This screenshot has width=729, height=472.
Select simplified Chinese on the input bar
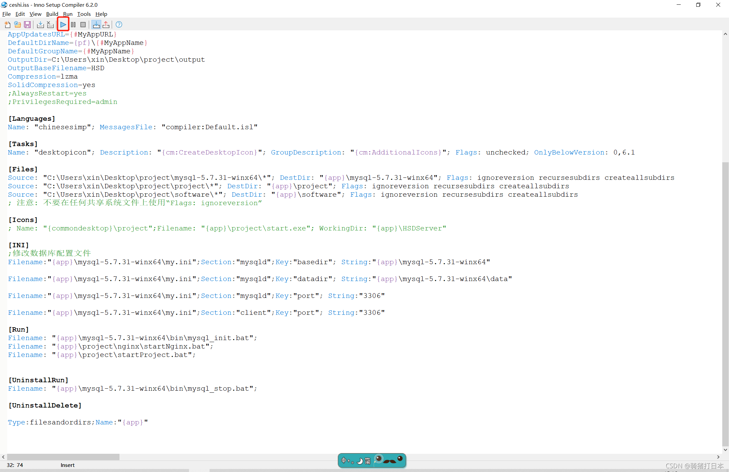point(368,461)
